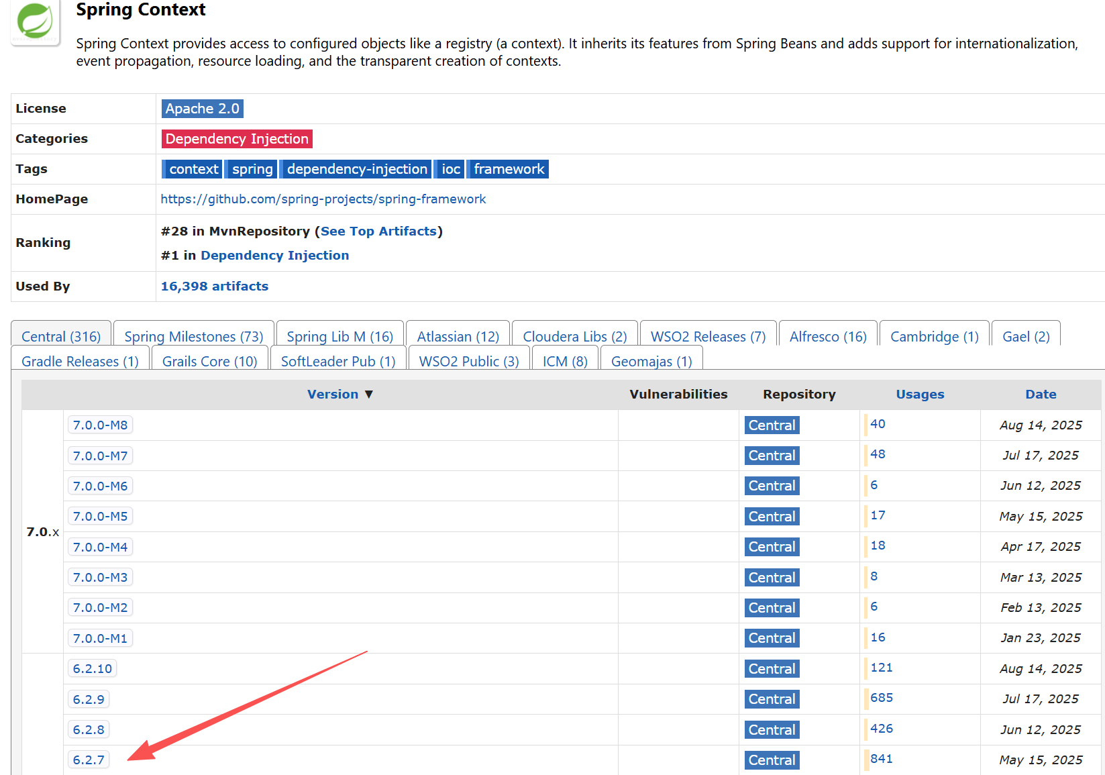Open the 40 usages link for 7.0.0-M8
The image size is (1105, 775).
click(x=878, y=424)
